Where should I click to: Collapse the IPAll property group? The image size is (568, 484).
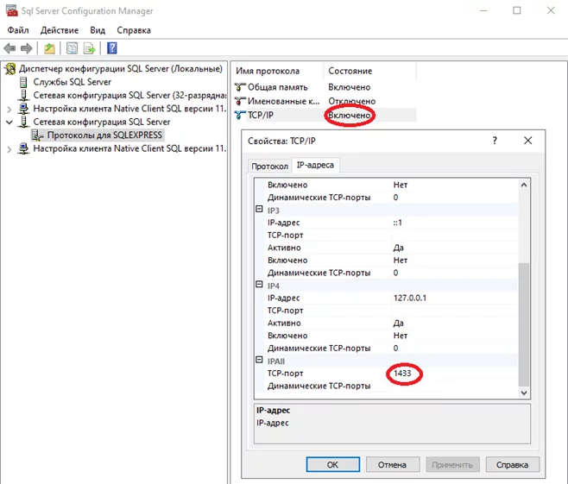point(260,361)
